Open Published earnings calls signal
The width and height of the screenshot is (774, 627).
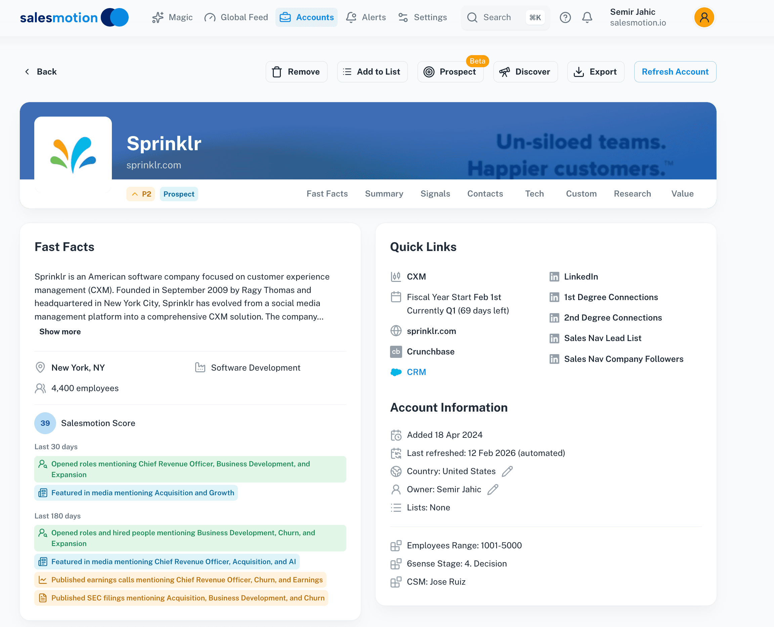click(x=180, y=580)
